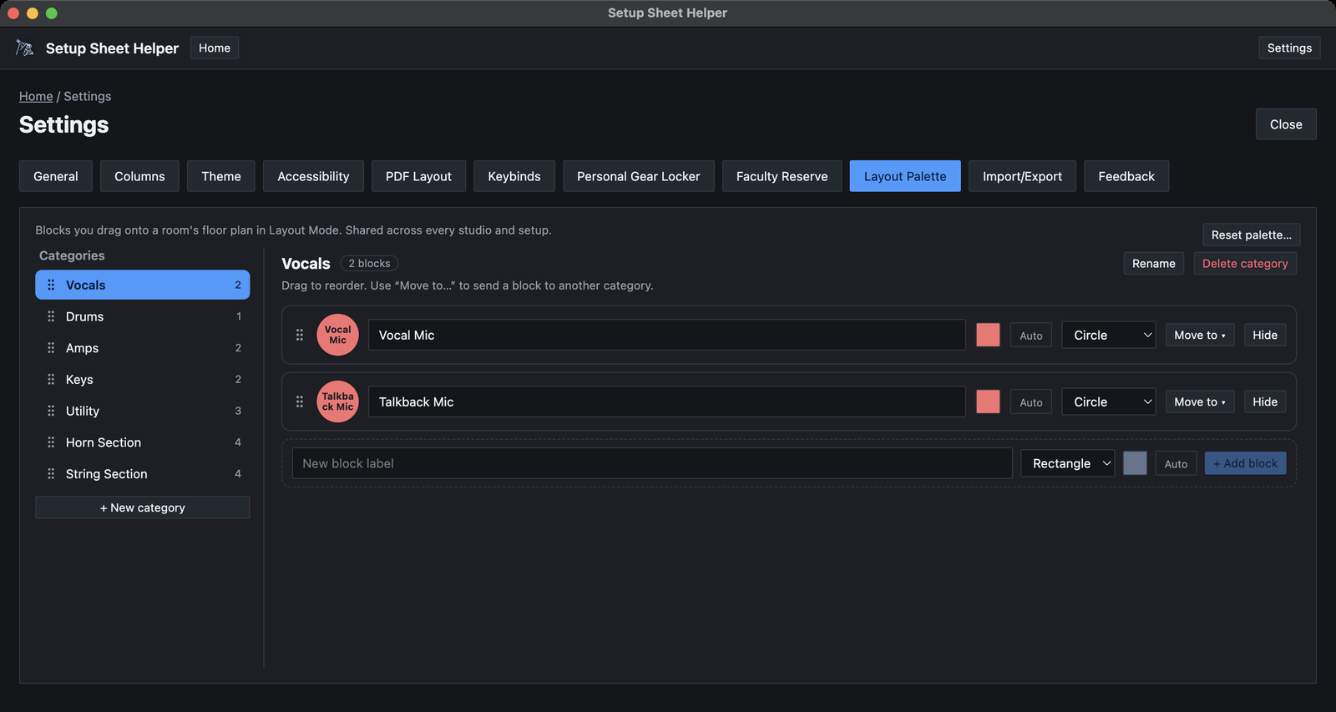Click the Talkback Mic row drag handle
The height and width of the screenshot is (712, 1336).
(300, 401)
